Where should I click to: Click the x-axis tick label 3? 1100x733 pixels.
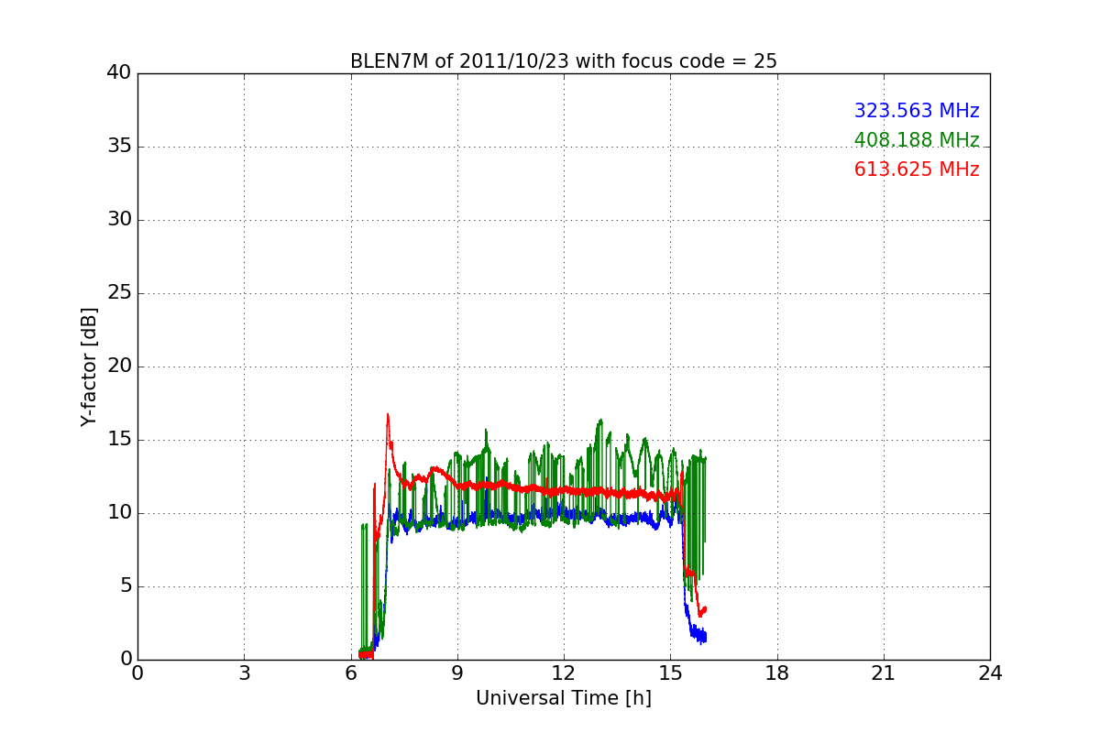244,673
